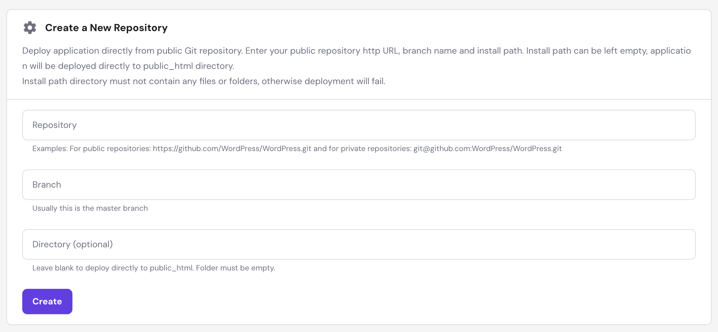Click the public_html deployment hint text
The image size is (718, 332).
click(x=153, y=268)
